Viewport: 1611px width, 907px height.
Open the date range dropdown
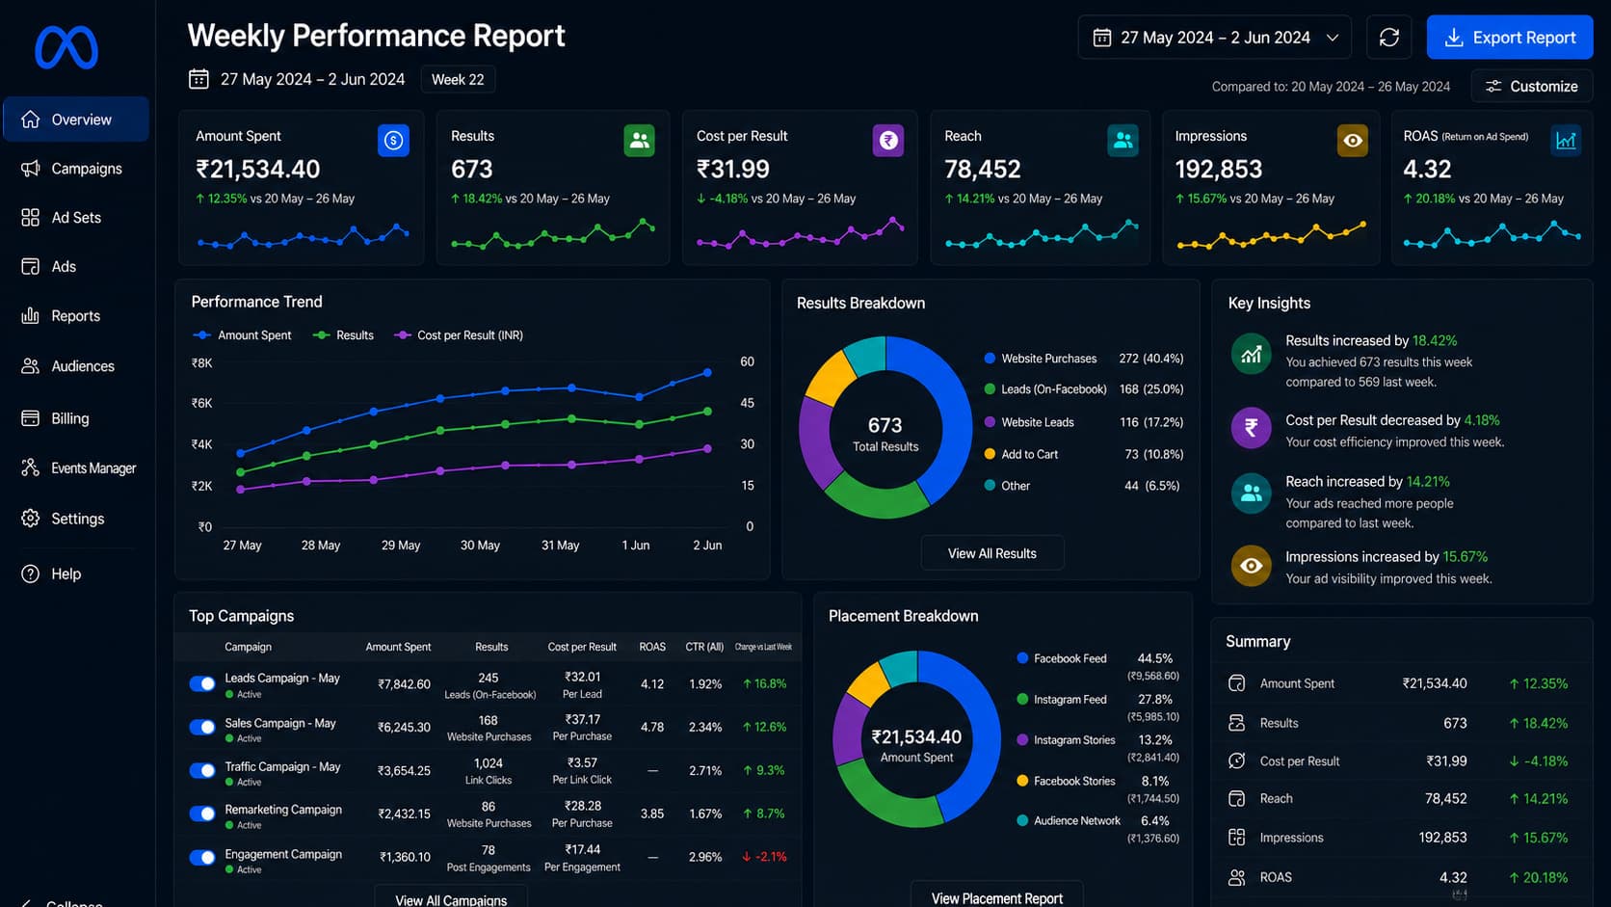pyautogui.click(x=1214, y=38)
